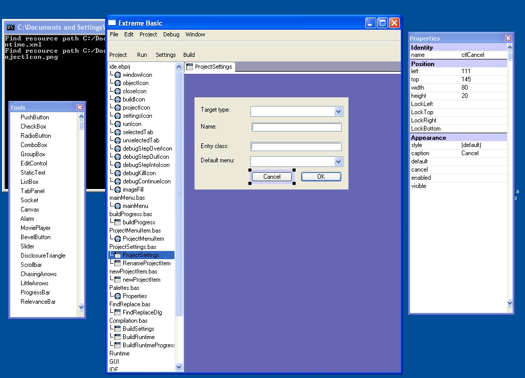Click the ctlCancel name value in Properties
The width and height of the screenshot is (525, 378).
click(473, 55)
